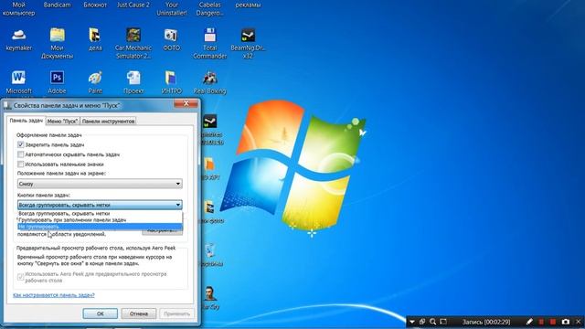The width and height of the screenshot is (585, 329).
Task: Click the rectangle area icon in recorder bar
Action: click(x=443, y=322)
